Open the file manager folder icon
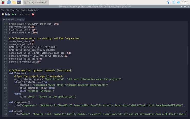 14,2
